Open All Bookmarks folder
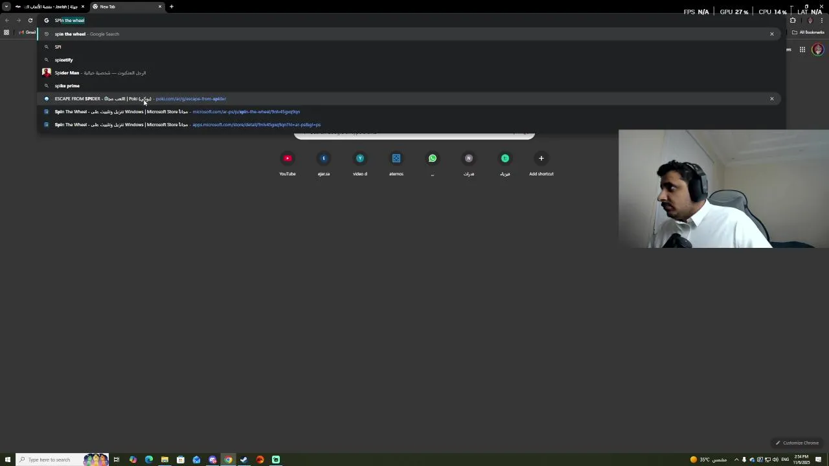 point(808,32)
